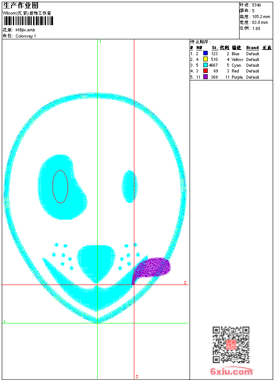Select the height value '105.2 mm'
This screenshot has height=380, width=274.
[261, 17]
